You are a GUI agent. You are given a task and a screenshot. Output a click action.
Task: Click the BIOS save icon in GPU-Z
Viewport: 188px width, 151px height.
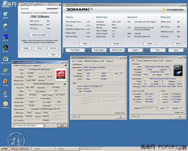point(65,84)
